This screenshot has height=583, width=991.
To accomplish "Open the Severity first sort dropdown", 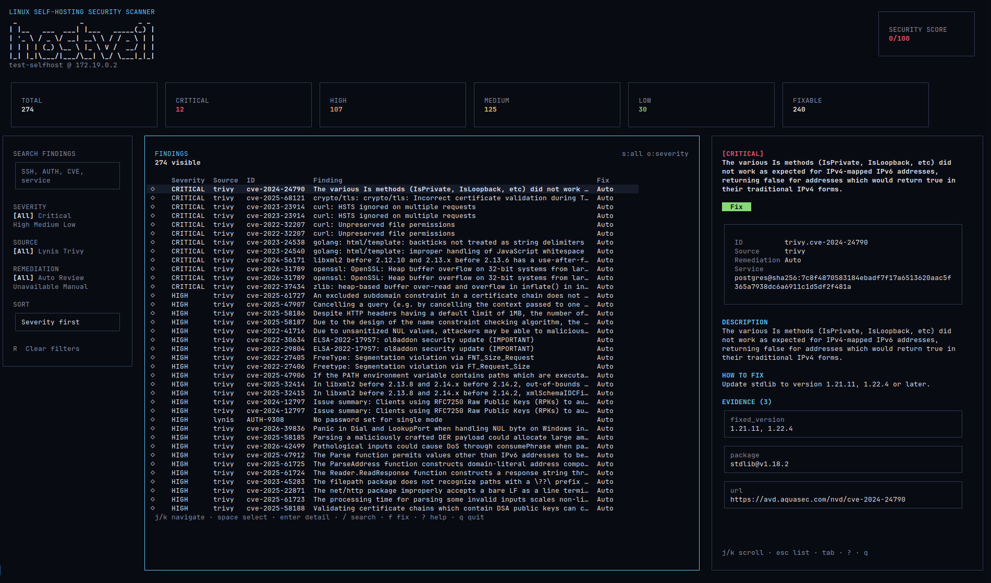I will point(67,322).
